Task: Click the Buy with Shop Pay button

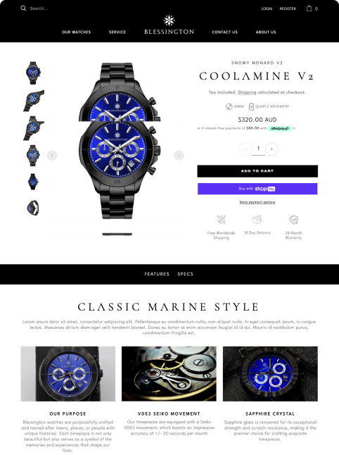Action: (257, 189)
